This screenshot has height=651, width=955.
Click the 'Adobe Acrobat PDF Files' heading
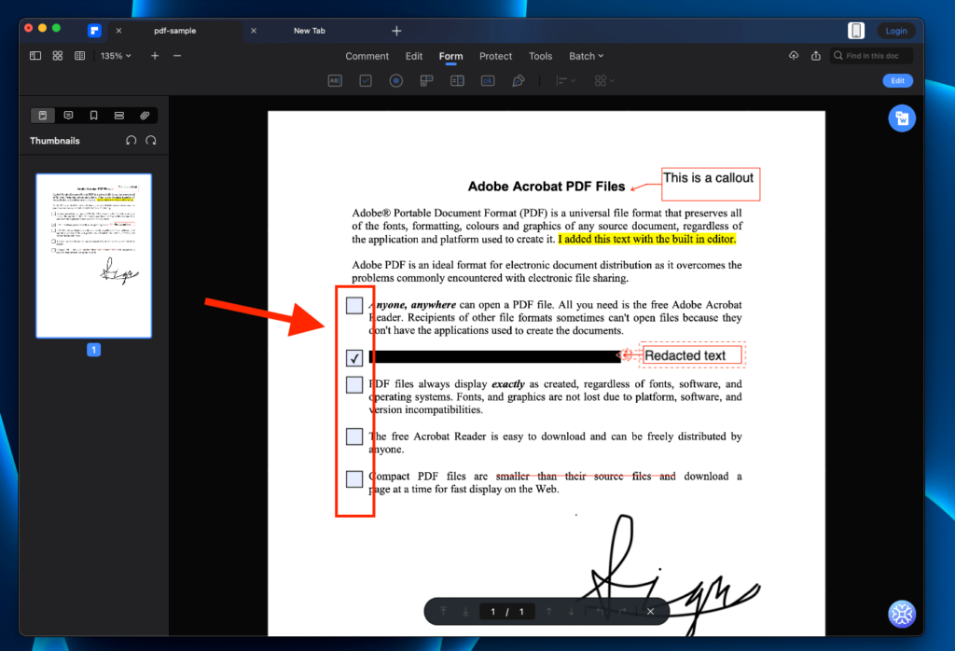pos(547,187)
